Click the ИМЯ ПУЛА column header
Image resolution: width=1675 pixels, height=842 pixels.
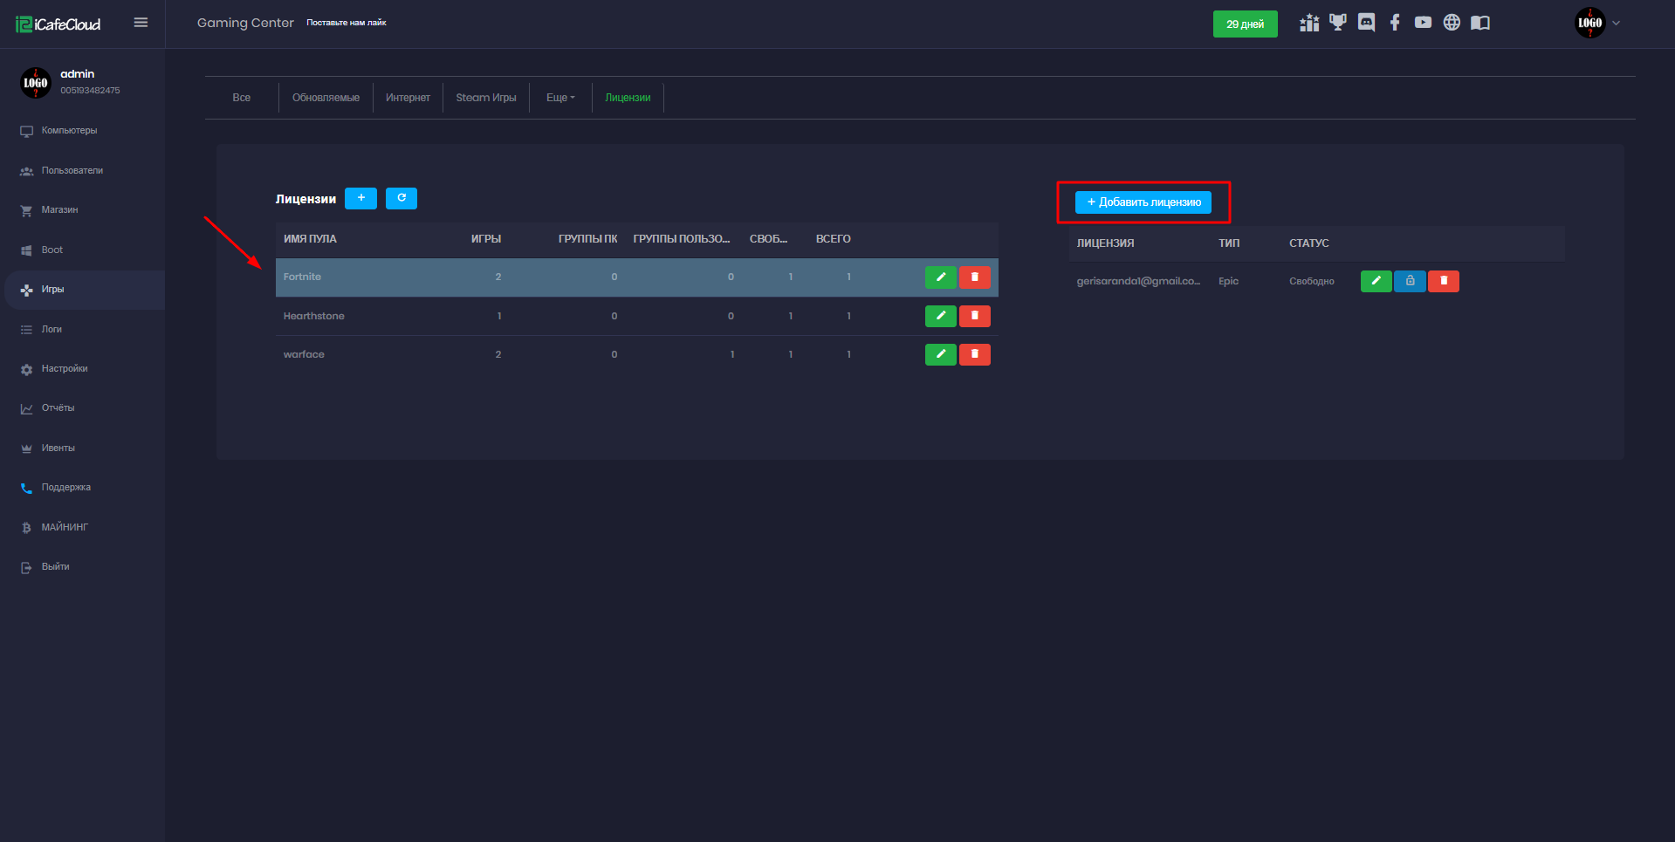(310, 239)
